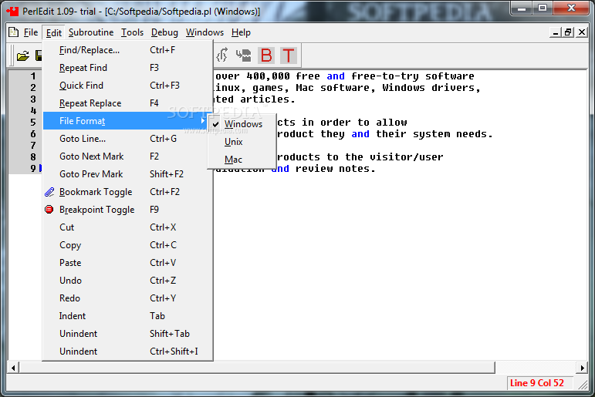This screenshot has height=397, width=595.
Task: Select Quick Find menu entry
Action: (127, 86)
